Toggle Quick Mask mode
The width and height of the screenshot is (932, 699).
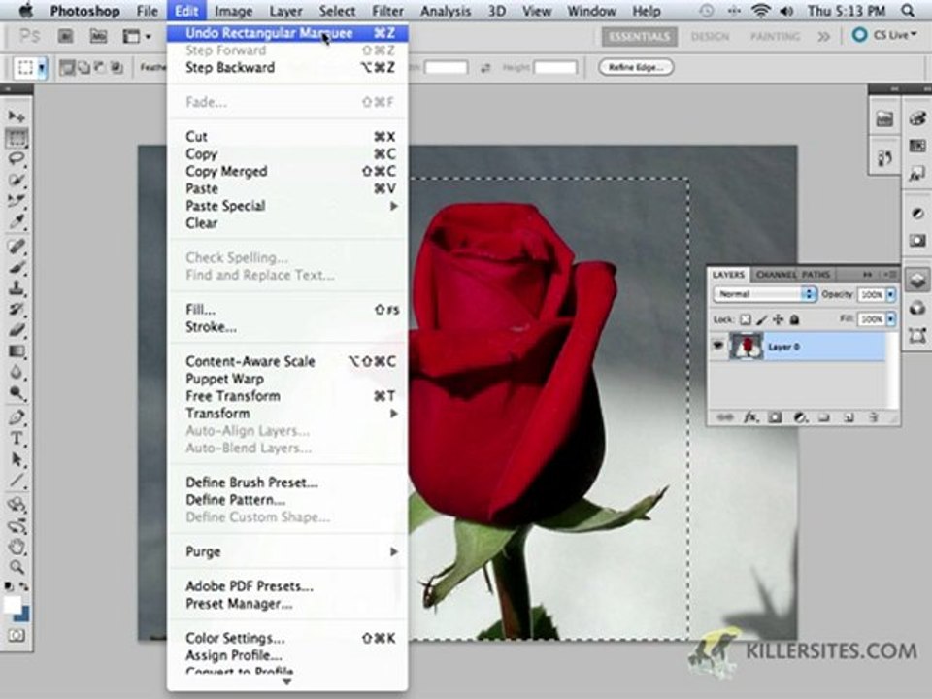coord(17,635)
